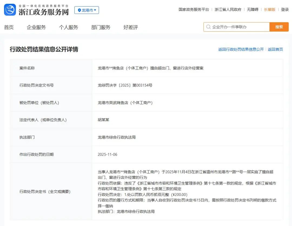Focus the 企业开办一件事联办 search field
Image resolution: width=292 pixels, height=226 pixels.
tap(239, 27)
